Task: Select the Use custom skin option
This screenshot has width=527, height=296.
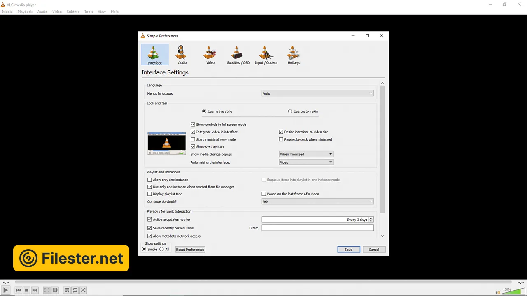Action: pos(290,111)
